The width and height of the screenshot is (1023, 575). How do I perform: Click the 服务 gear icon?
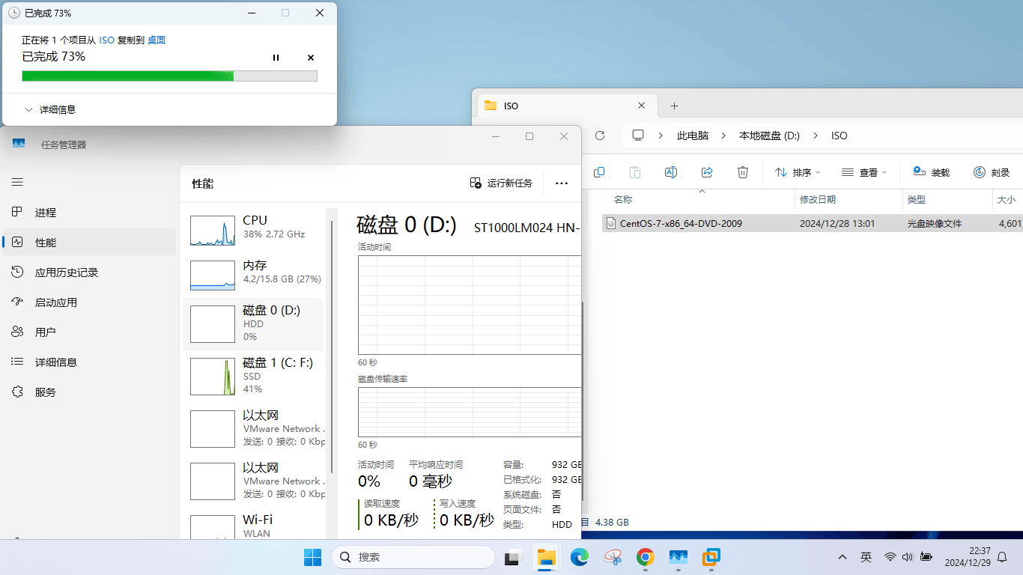(17, 392)
